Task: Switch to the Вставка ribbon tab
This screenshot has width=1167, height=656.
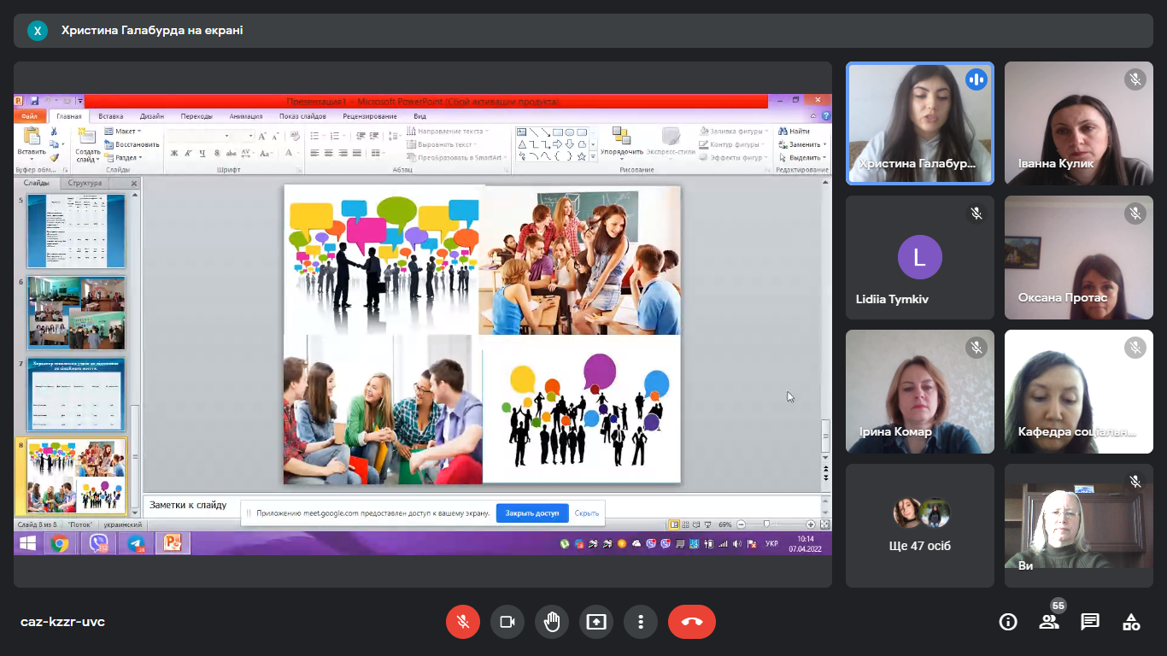Action: pyautogui.click(x=110, y=116)
